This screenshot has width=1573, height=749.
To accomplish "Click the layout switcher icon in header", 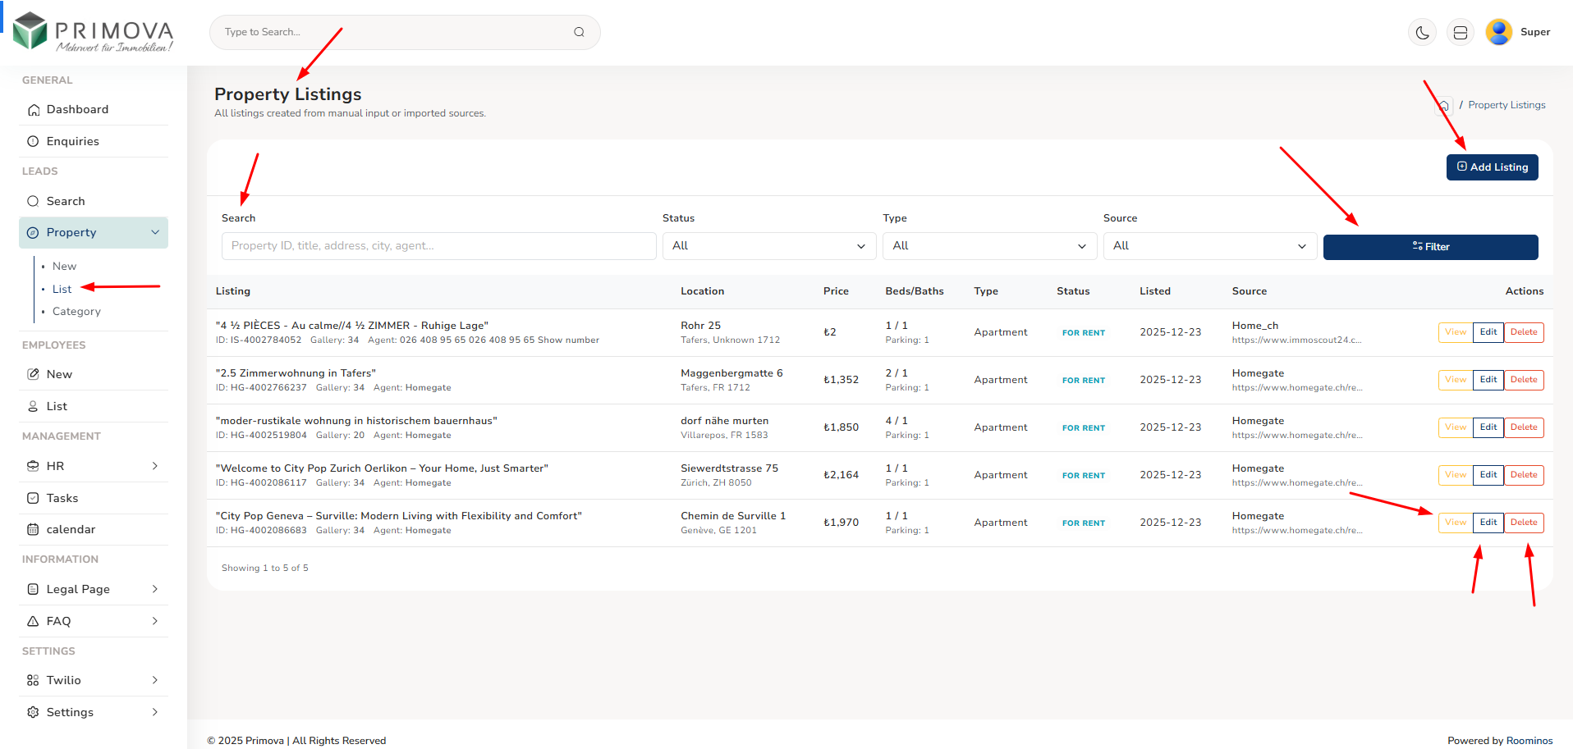I will tap(1460, 33).
